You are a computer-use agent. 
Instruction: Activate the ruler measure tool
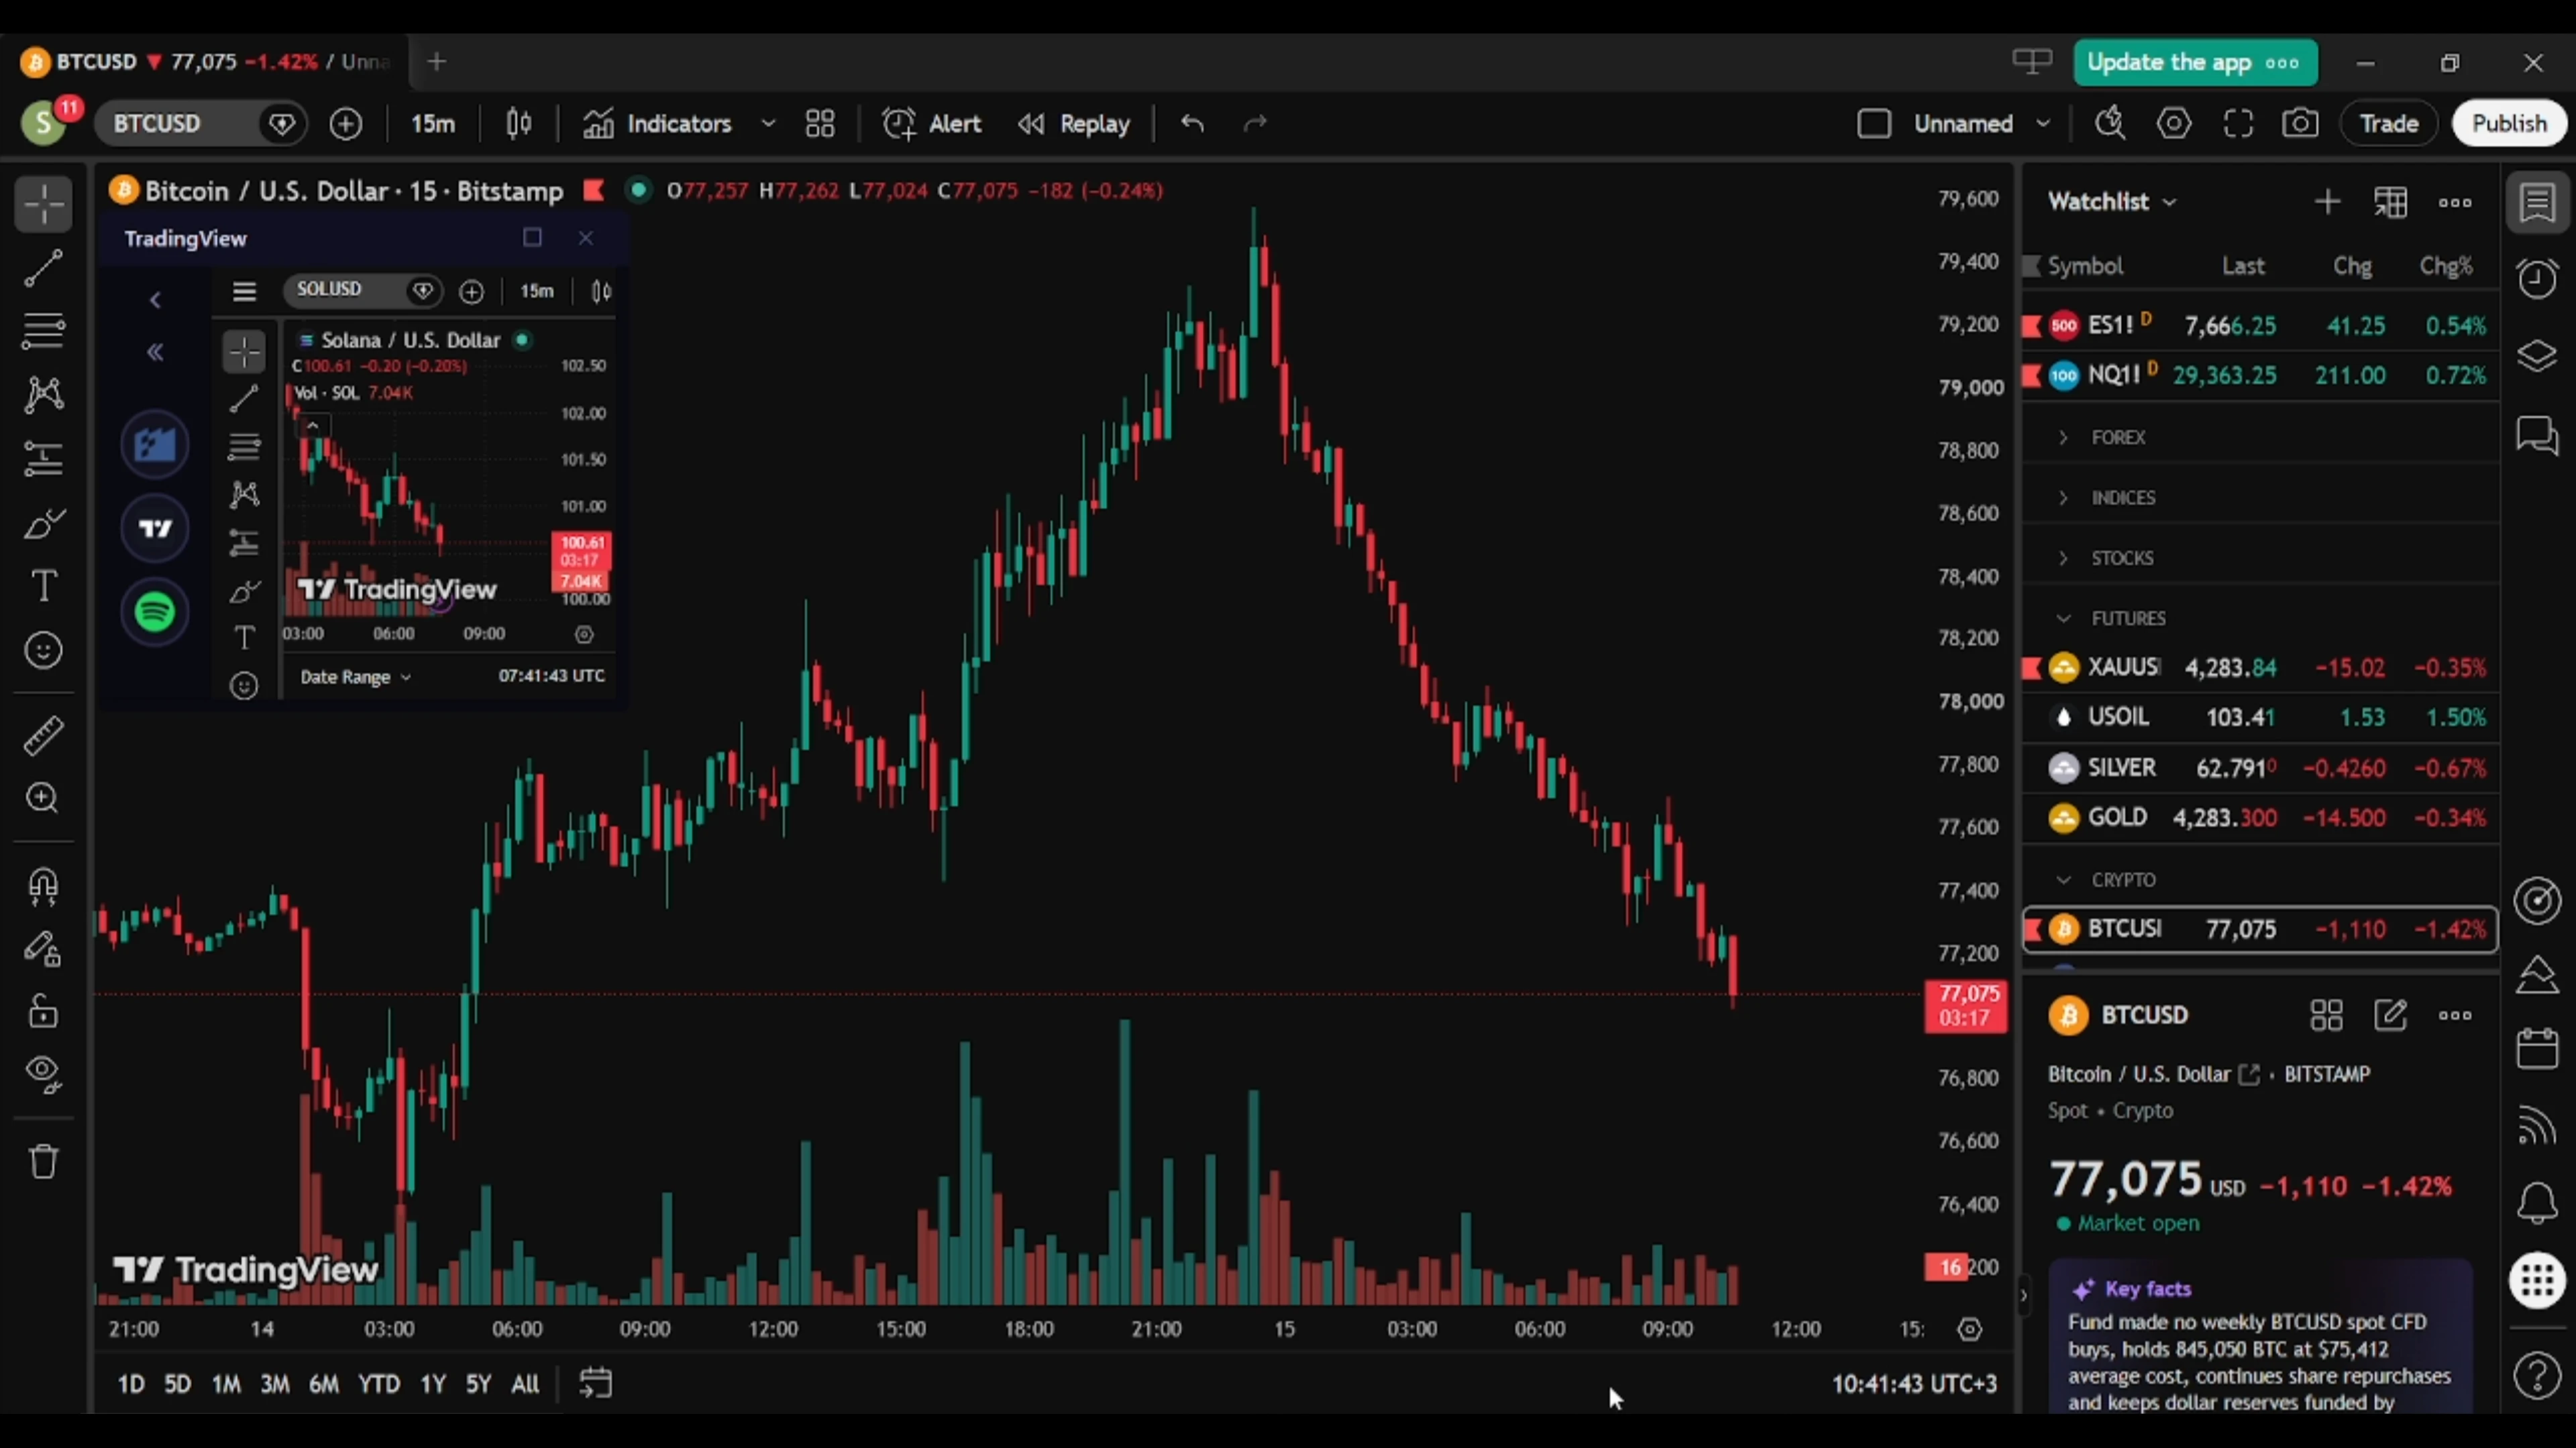tap(43, 737)
